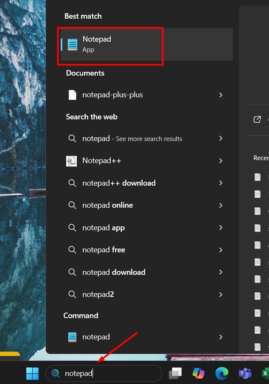This screenshot has width=269, height=384.
Task: Expand the notepad-plus-plus document chevron
Action: (221, 95)
